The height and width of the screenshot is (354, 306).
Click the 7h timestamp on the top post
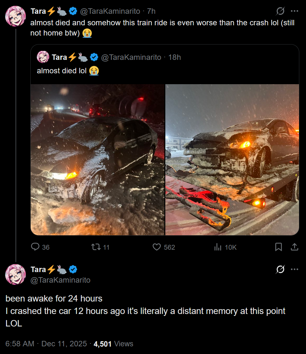[x=151, y=11]
